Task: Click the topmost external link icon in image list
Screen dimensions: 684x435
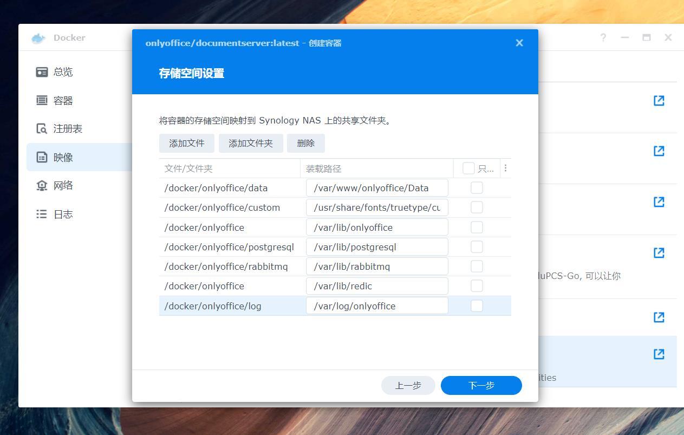Action: 659,100
